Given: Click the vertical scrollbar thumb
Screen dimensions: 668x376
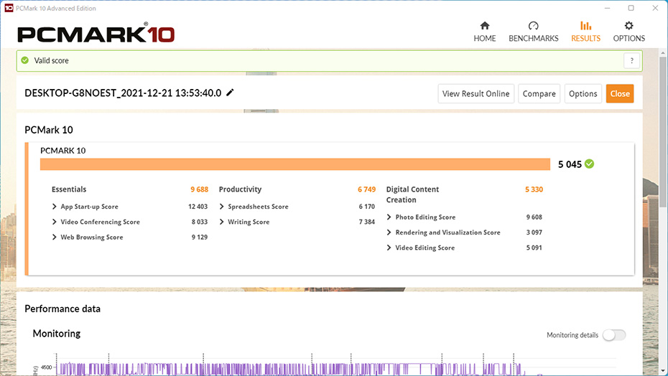Looking at the screenshot, I should pos(663,132).
